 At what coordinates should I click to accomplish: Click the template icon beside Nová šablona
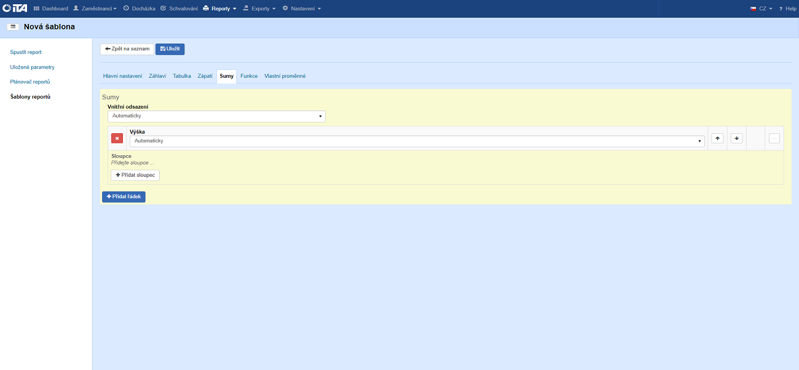coord(13,27)
